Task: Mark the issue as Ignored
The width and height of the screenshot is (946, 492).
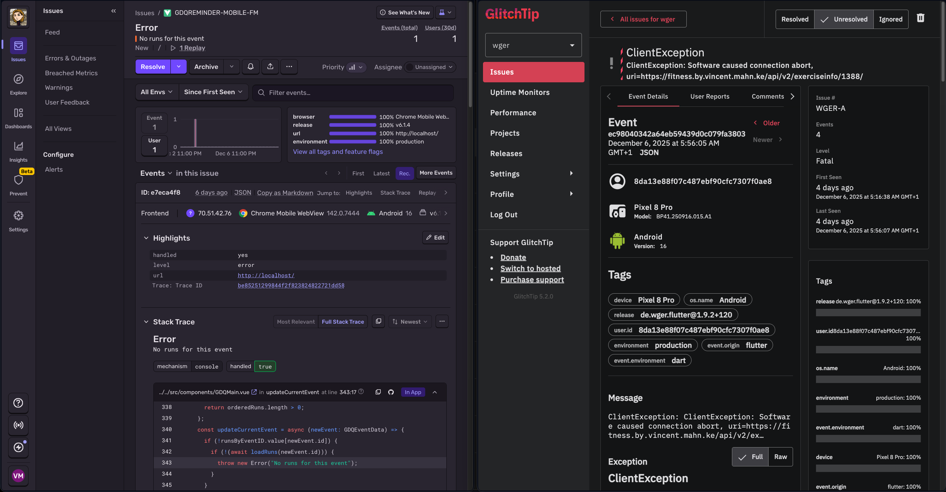Action: [890, 19]
